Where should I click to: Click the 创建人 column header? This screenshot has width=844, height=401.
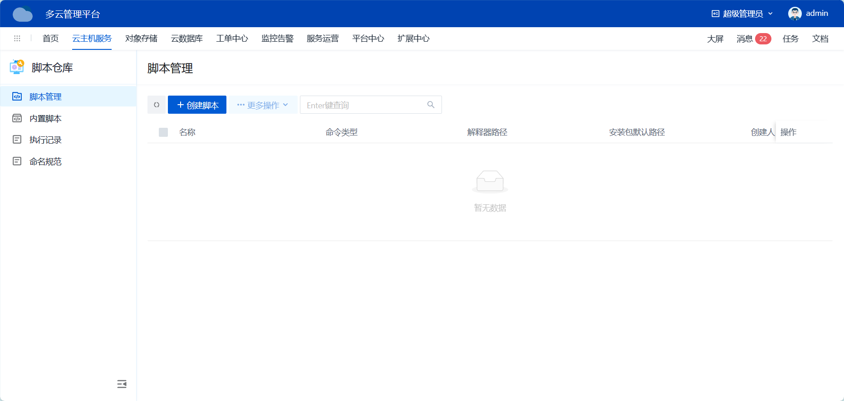point(763,132)
